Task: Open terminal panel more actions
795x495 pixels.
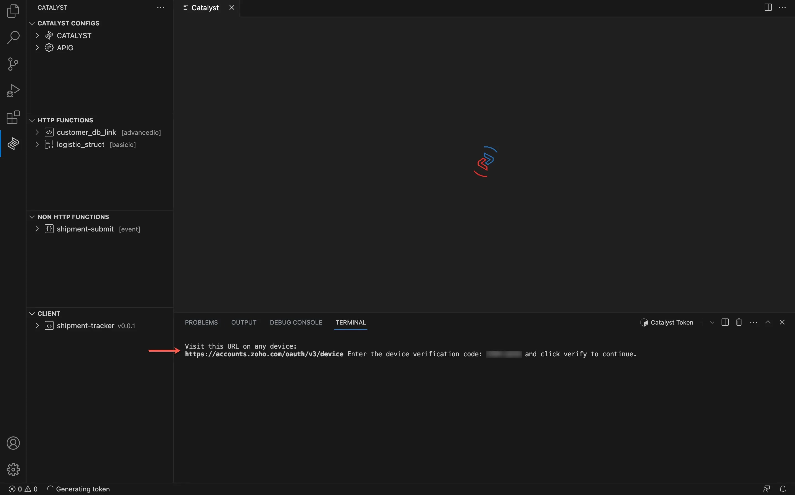Action: click(x=753, y=322)
